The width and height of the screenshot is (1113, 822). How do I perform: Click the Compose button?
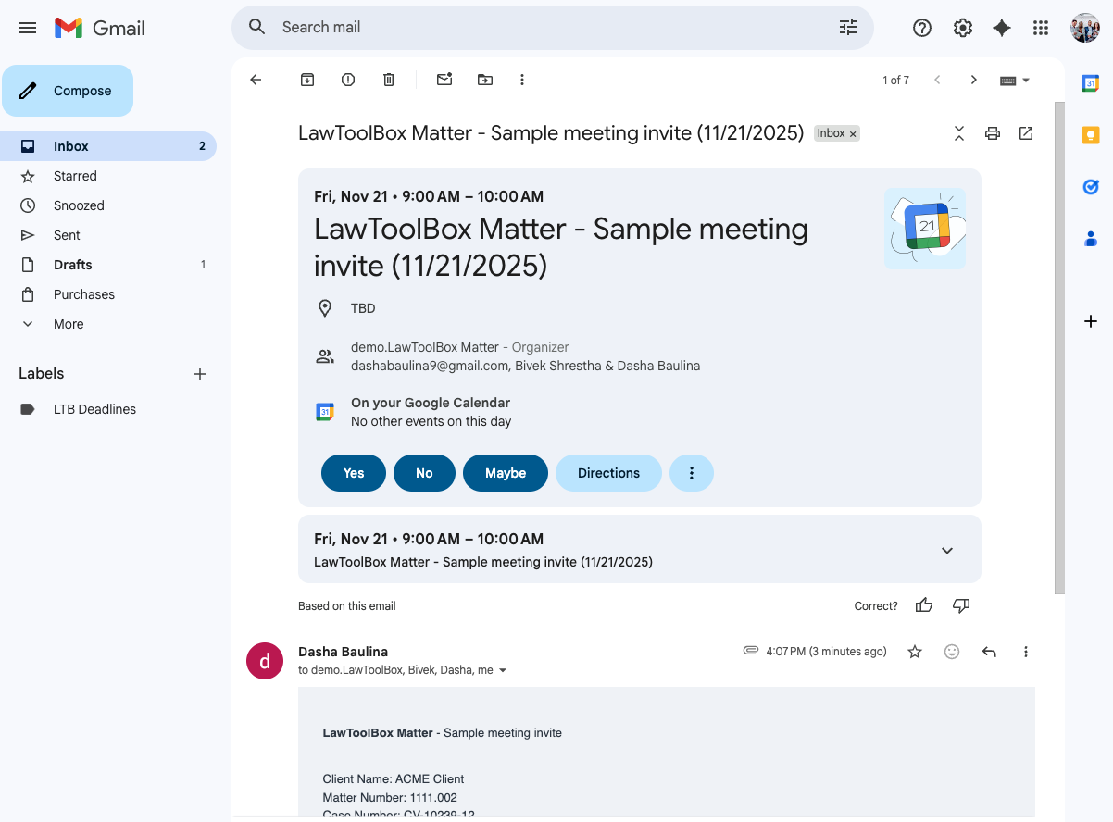[68, 91]
